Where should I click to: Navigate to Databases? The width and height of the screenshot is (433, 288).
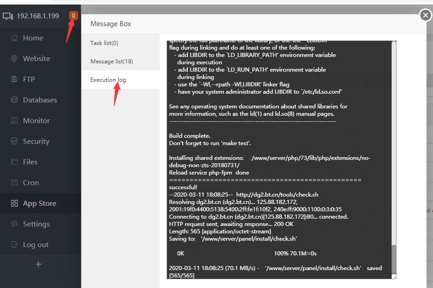40,100
